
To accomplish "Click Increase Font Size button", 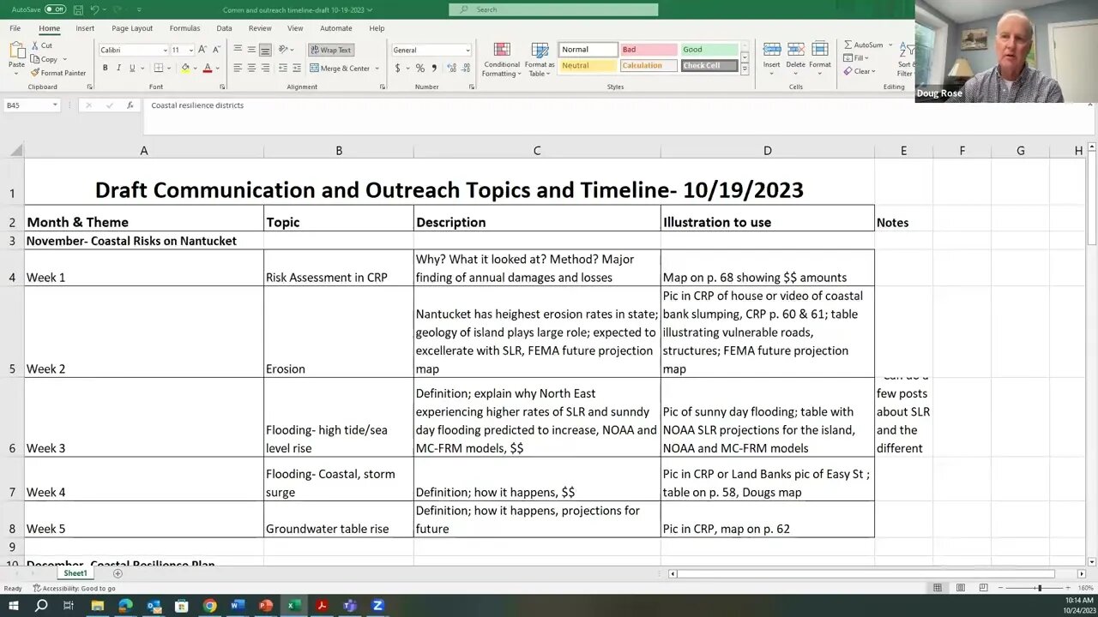I will (202, 50).
